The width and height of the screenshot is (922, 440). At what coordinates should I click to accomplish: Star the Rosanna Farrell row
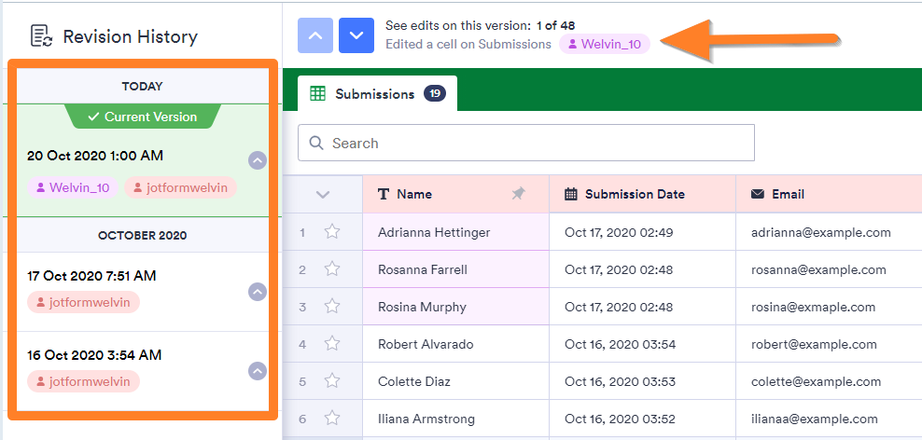point(331,269)
